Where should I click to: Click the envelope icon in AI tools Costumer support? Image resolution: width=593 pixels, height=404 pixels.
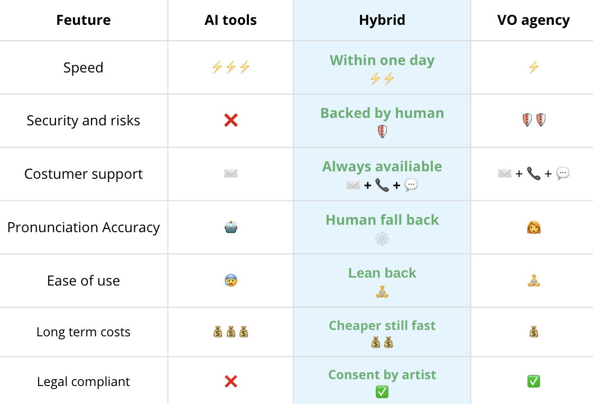pyautogui.click(x=230, y=173)
